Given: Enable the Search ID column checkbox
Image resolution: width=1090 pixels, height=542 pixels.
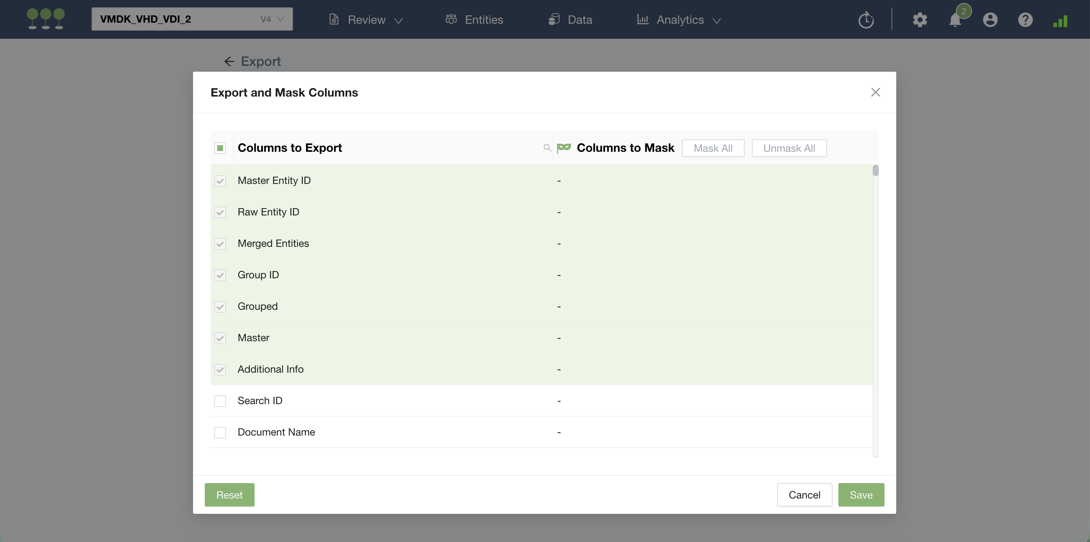Looking at the screenshot, I should pyautogui.click(x=220, y=401).
